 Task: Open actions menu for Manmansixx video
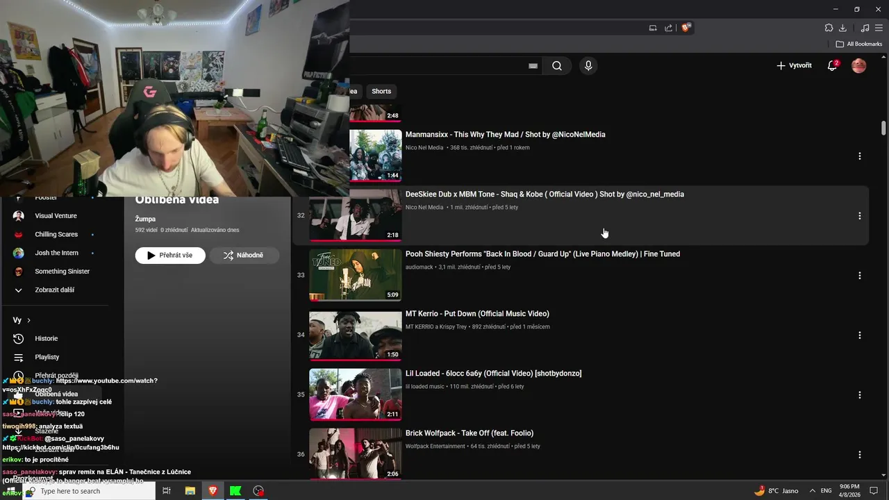coord(860,156)
